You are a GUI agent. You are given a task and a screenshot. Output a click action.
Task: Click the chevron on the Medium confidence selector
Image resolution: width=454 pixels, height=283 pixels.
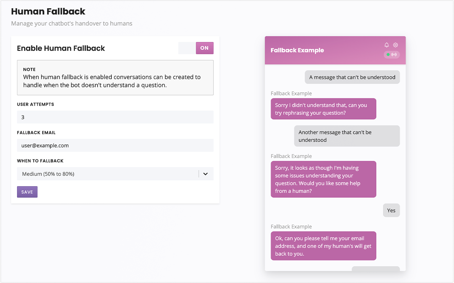click(205, 174)
